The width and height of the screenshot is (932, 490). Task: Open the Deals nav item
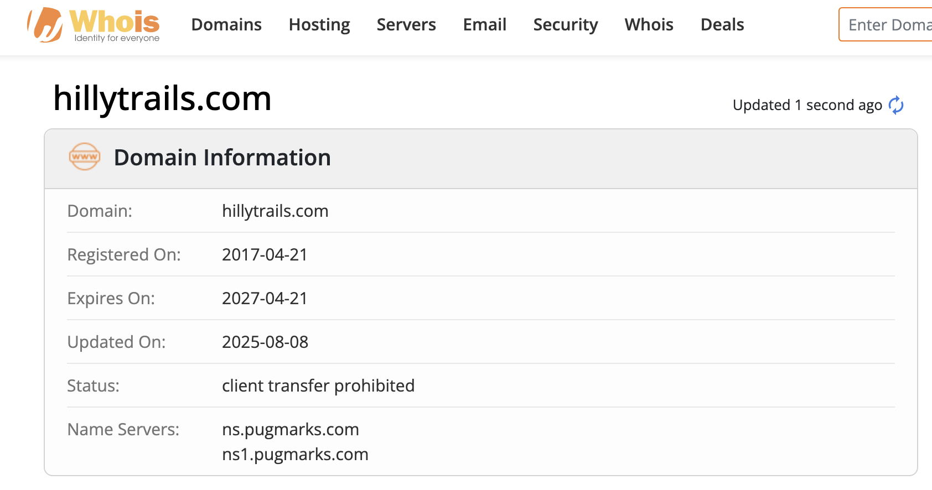[722, 25]
